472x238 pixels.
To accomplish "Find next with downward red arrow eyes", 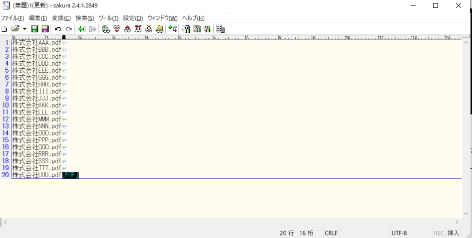I will click(x=117, y=29).
